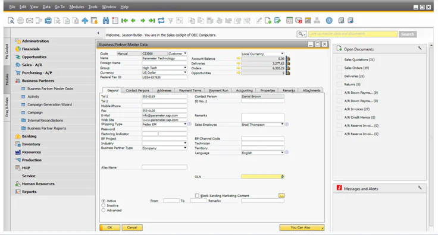438x235 pixels.
Task: Enable Block Sending Marketing Content checkbox
Action: point(197,195)
